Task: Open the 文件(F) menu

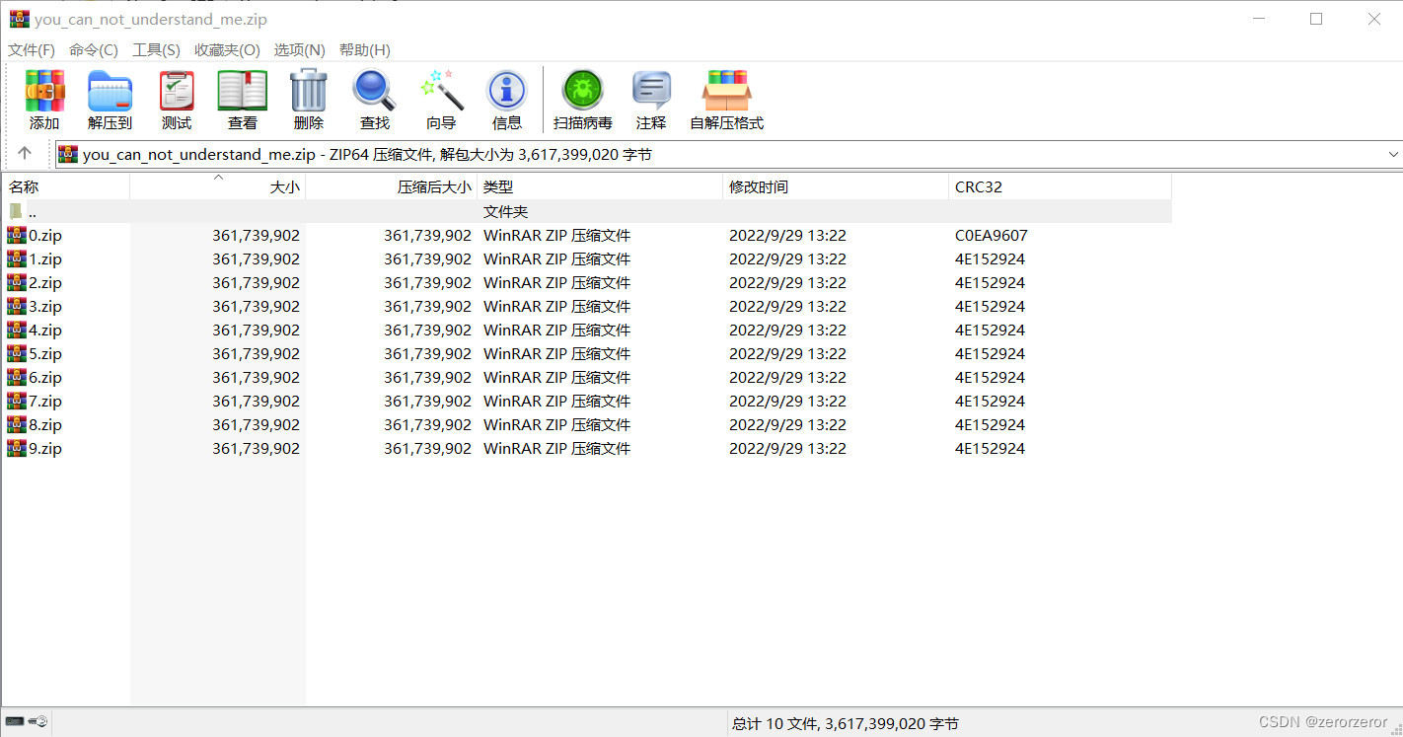Action: click(x=32, y=49)
